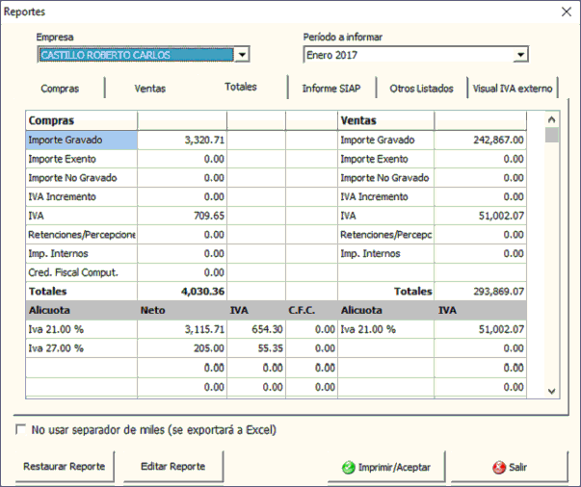Select the Importe Gravado cell under Compras
Viewport: 581px width, 487px height.
pyautogui.click(x=81, y=140)
